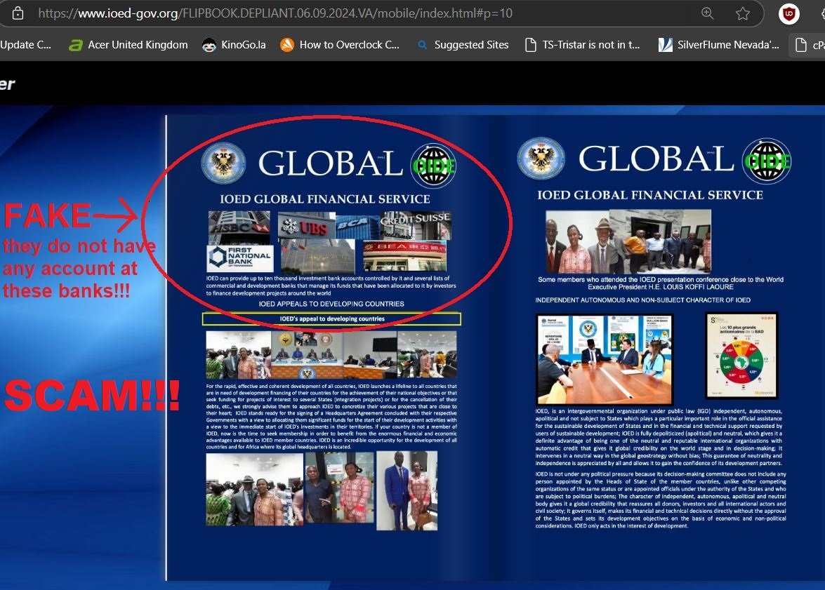
Task: Click the UBS bank image
Action: click(x=306, y=226)
